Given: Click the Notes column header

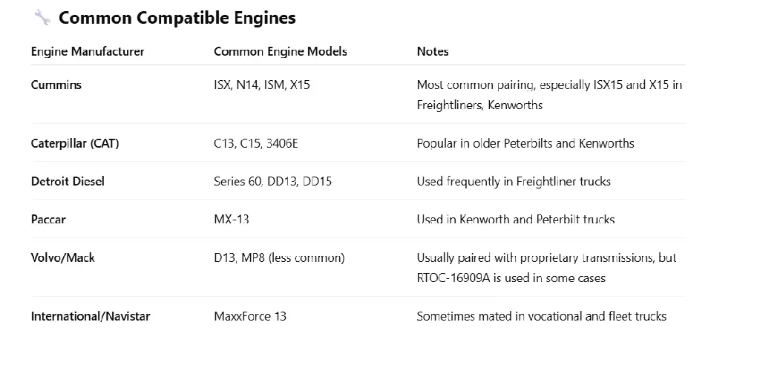Looking at the screenshot, I should 433,51.
